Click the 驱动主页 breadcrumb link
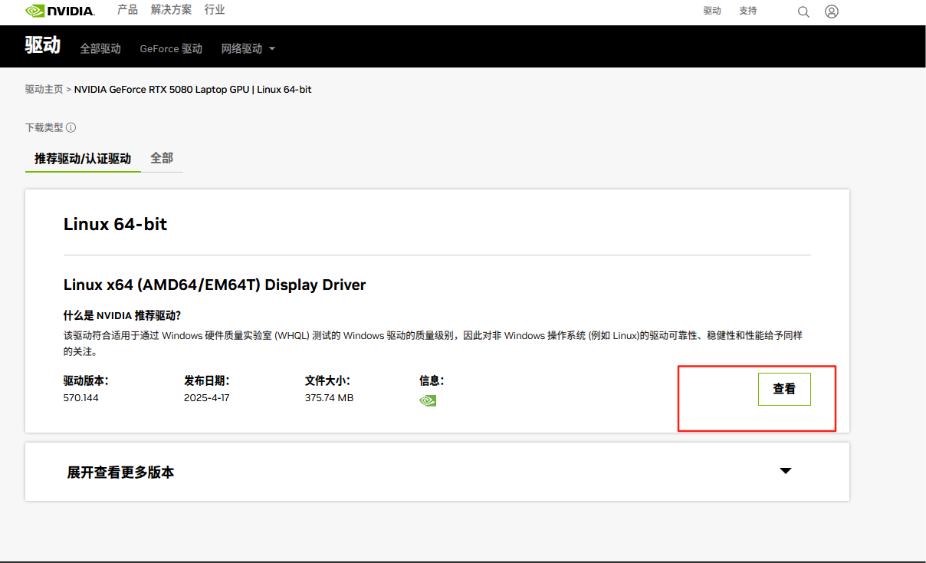The image size is (926, 563). click(x=44, y=89)
